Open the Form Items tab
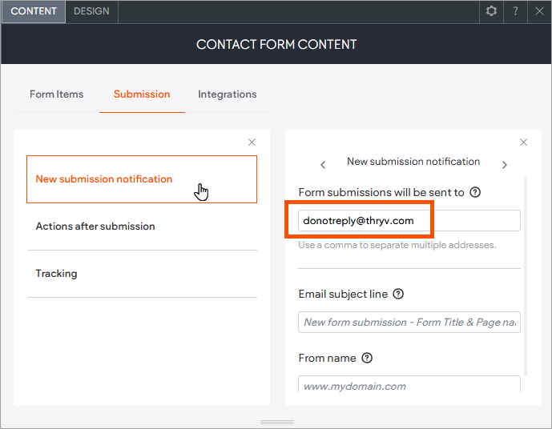Viewport: 552px width, 429px height. [x=56, y=94]
